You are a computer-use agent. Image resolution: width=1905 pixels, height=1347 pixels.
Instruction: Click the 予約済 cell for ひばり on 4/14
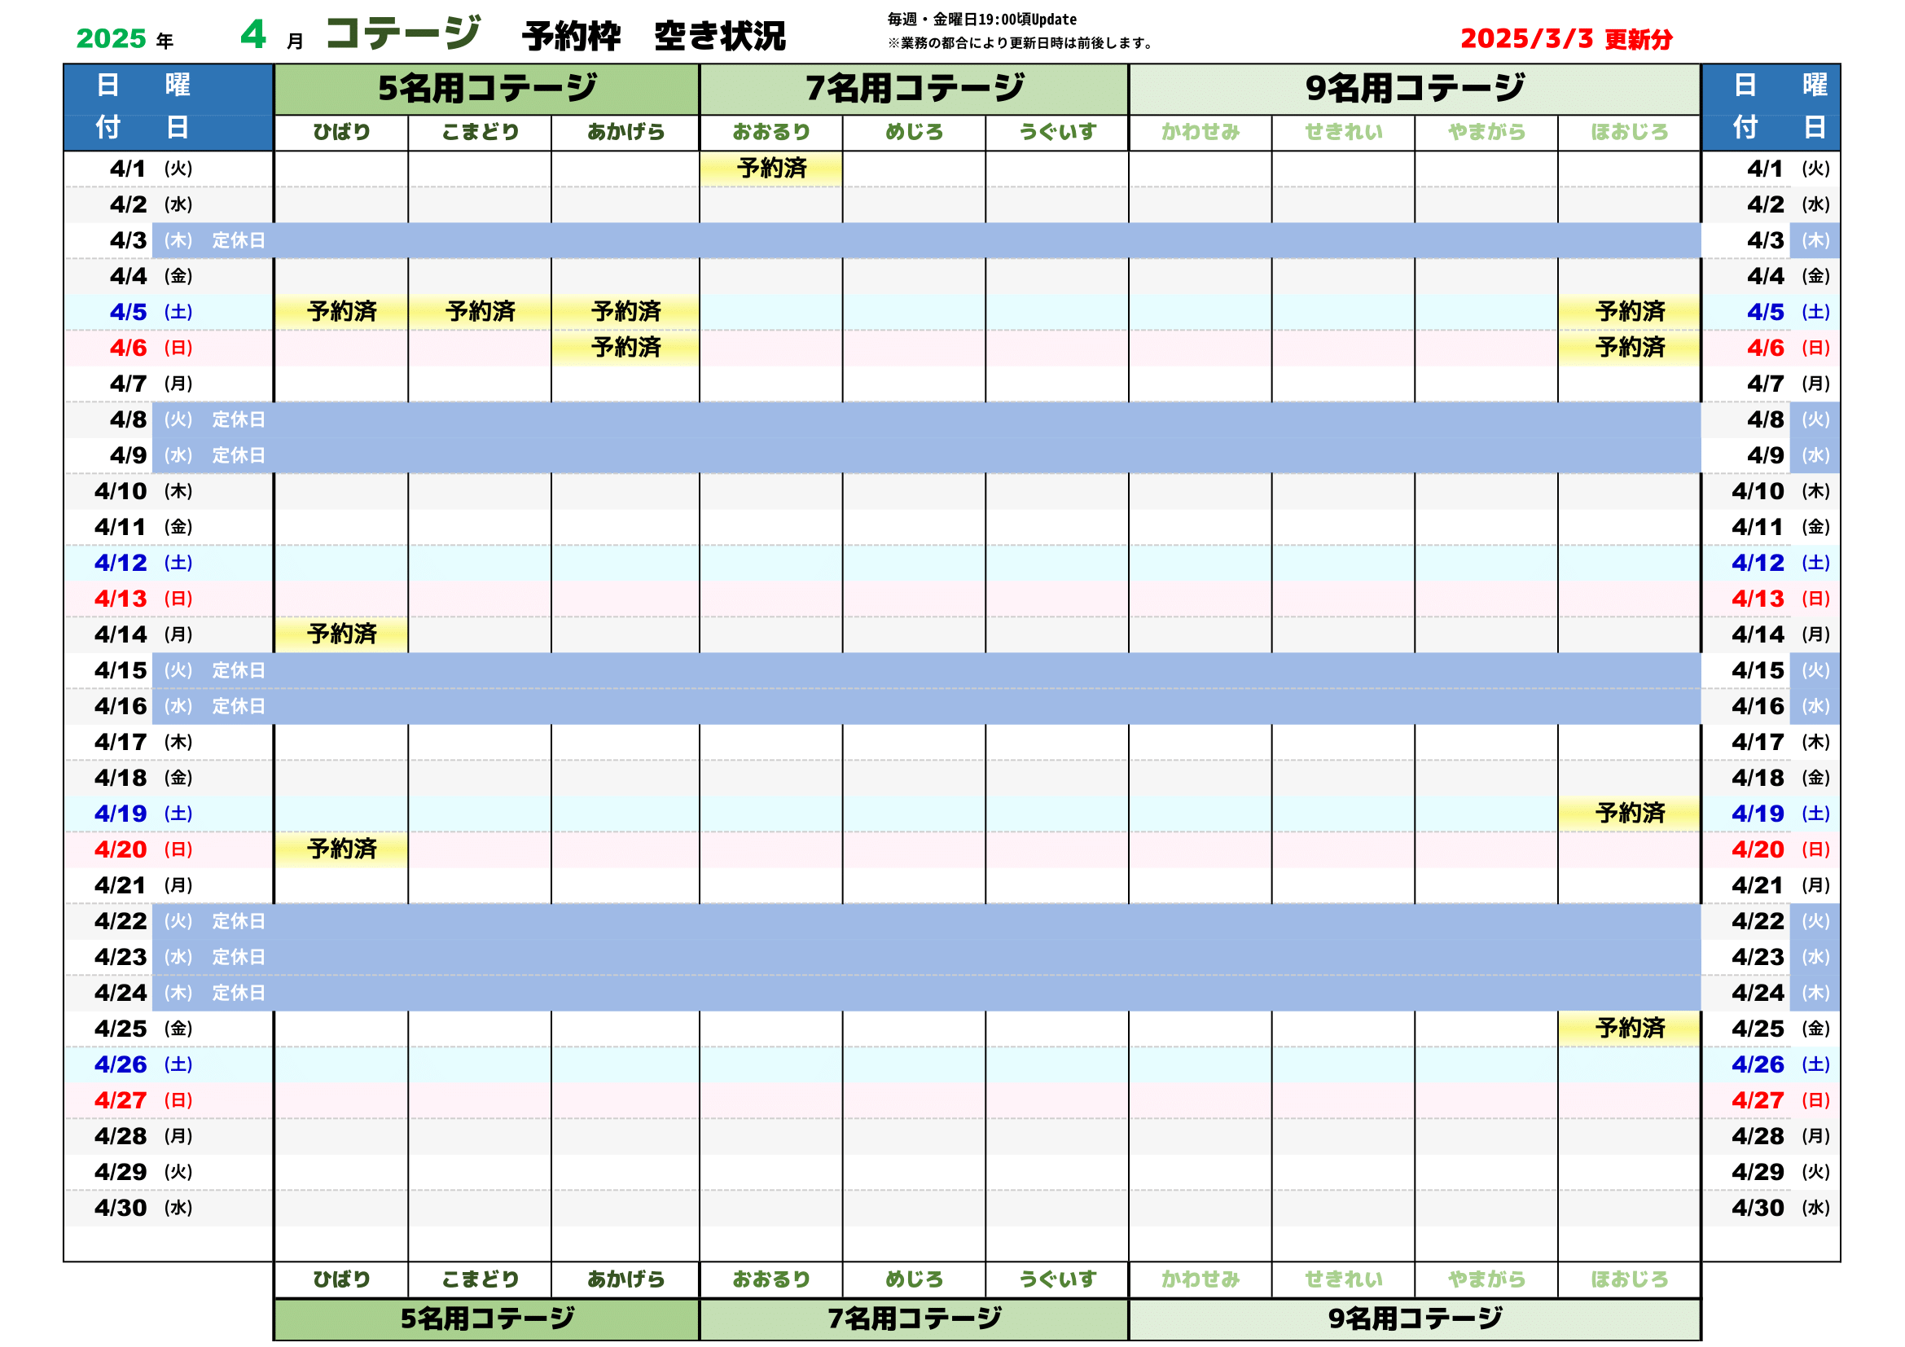pos(341,634)
